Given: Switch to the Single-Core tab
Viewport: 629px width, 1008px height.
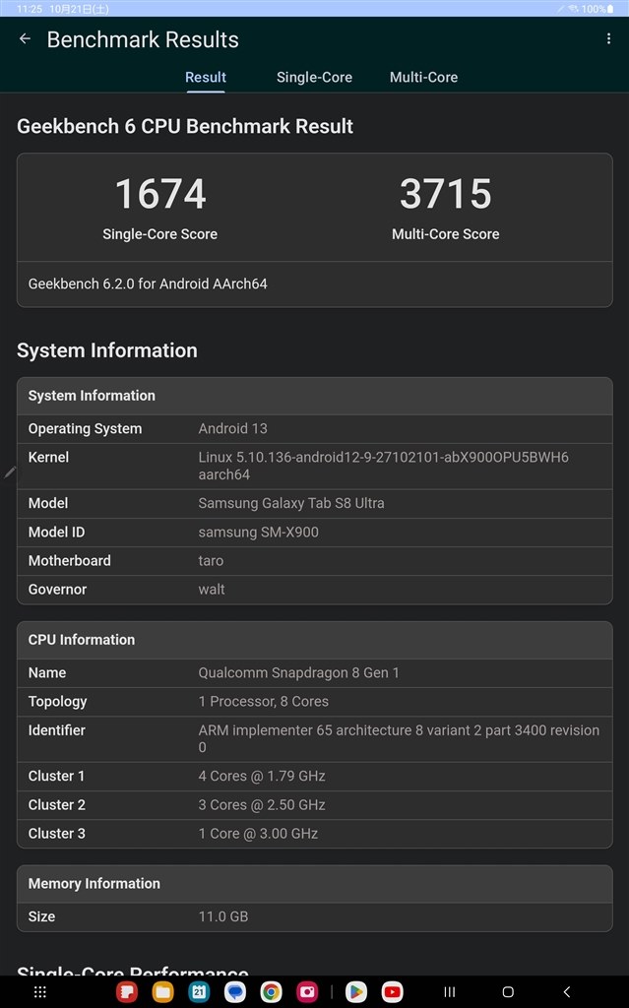Looking at the screenshot, I should point(314,77).
